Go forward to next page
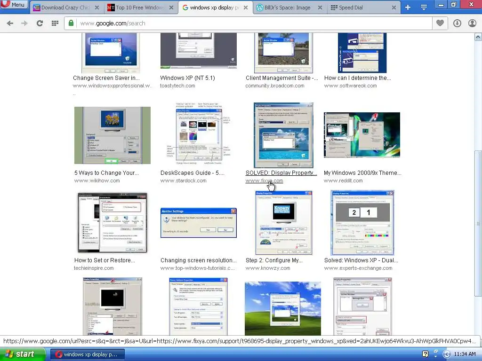Image resolution: width=482 pixels, height=361 pixels. click(24, 24)
